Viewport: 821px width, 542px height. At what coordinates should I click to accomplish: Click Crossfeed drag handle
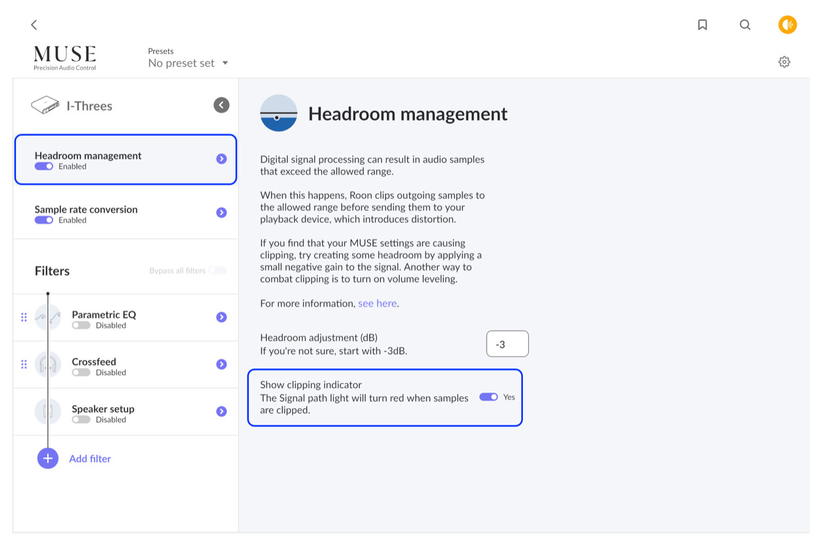pos(24,364)
